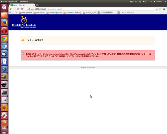Open the document writer dock icon
The width and height of the screenshot is (167, 134).
pyautogui.click(x=4, y=61)
